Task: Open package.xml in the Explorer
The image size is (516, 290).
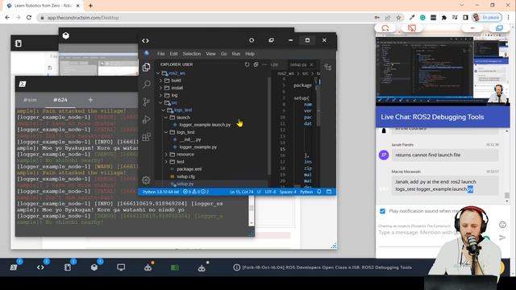Action: coord(189,169)
